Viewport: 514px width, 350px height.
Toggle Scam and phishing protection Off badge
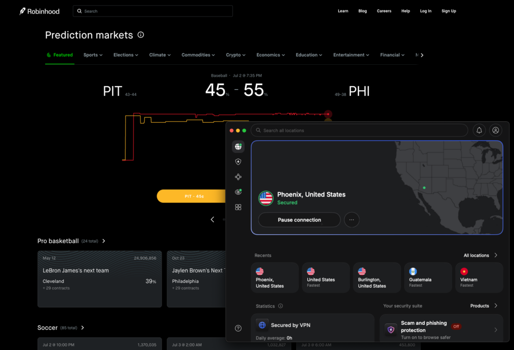(456, 326)
